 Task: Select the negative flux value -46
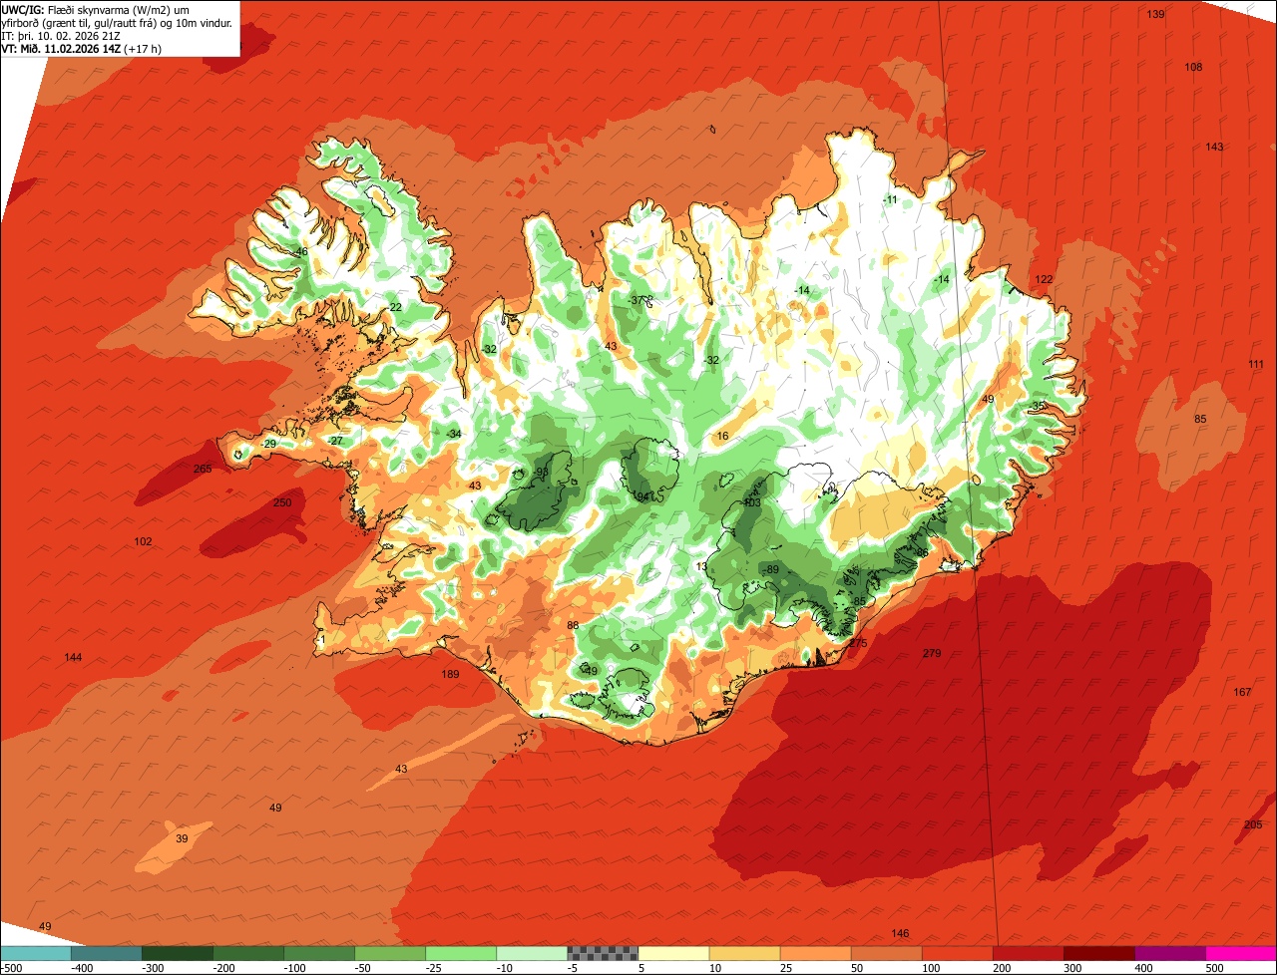(299, 252)
